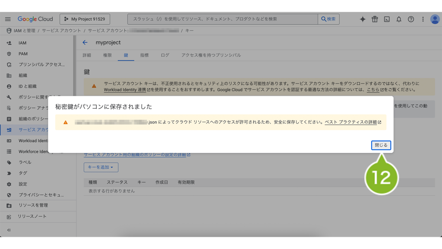
Task: Open リソースを管理 in sidebar
Action: pyautogui.click(x=33, y=205)
